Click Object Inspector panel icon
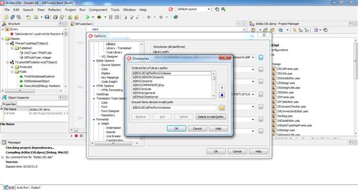The image size is (358, 190). [x=4, y=98]
